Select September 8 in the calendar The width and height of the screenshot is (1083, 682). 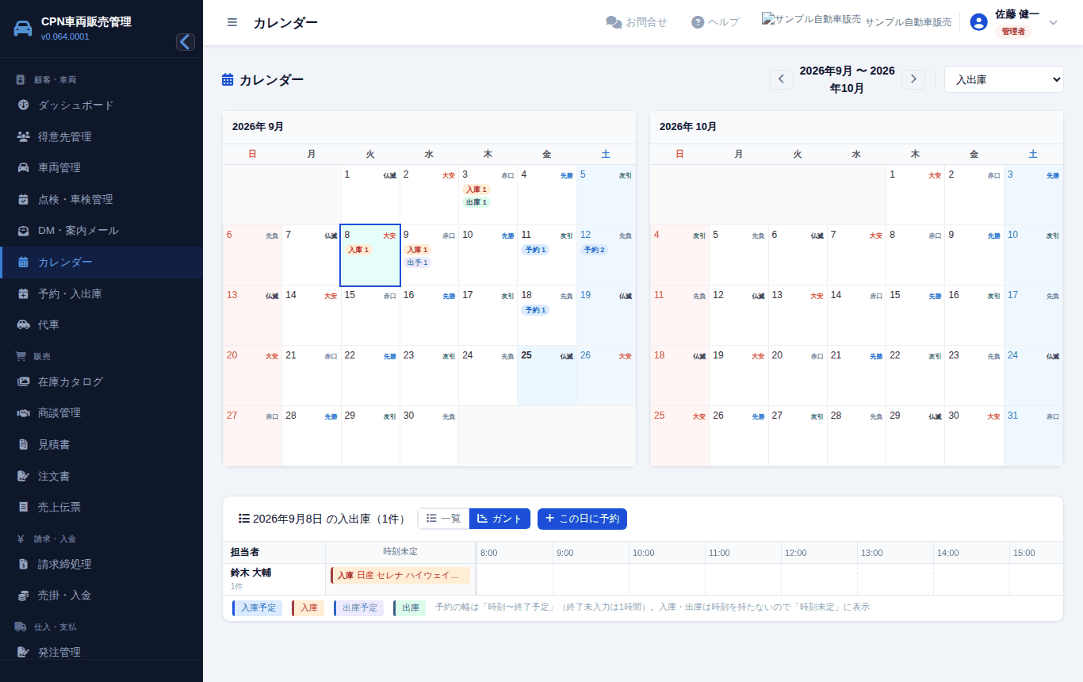pos(370,255)
